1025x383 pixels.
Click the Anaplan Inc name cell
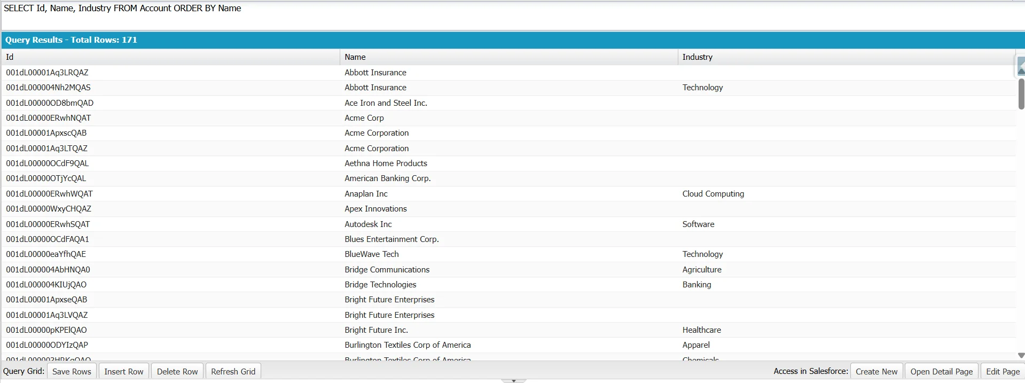(508, 194)
